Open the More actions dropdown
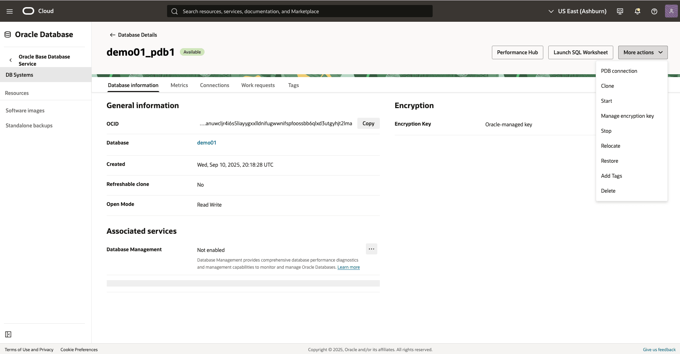 642,52
